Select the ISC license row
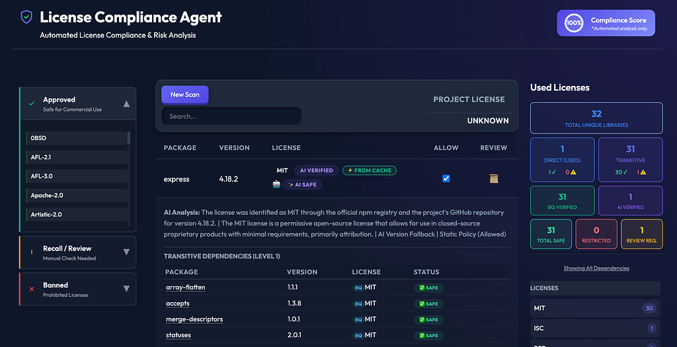 coord(595,328)
